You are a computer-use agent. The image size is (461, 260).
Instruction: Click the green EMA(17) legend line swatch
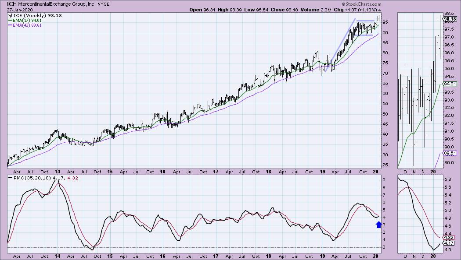click(x=10, y=21)
